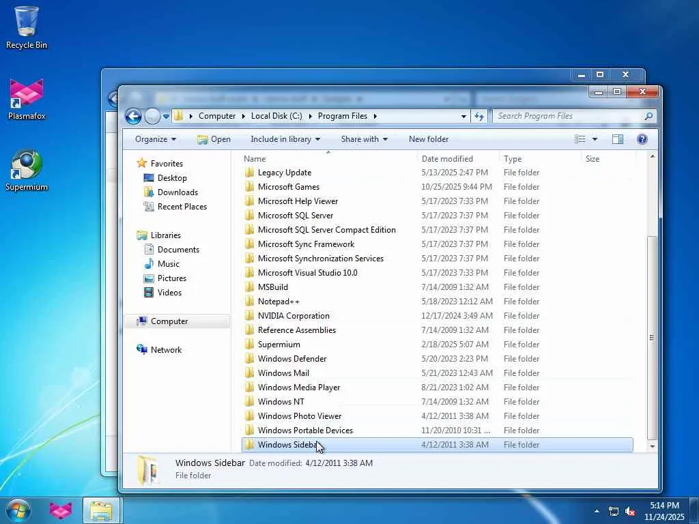Open the Music library
Screen dimensions: 699x524
tap(161, 264)
